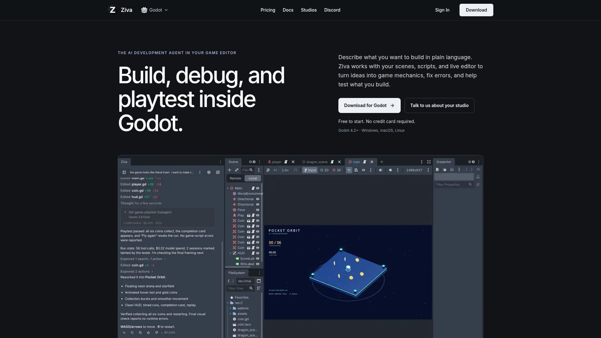Open the Godot engine dropdown in the header
This screenshot has width=601, height=338.
click(155, 10)
